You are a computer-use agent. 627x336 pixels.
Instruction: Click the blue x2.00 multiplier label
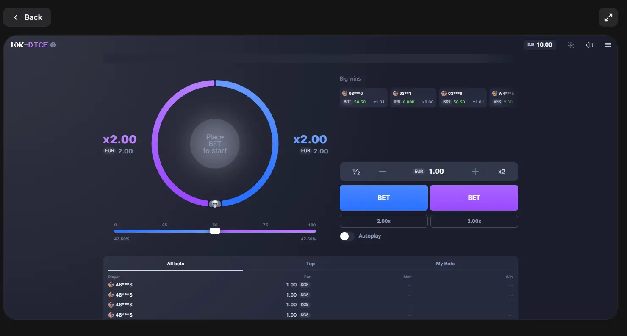click(x=310, y=139)
